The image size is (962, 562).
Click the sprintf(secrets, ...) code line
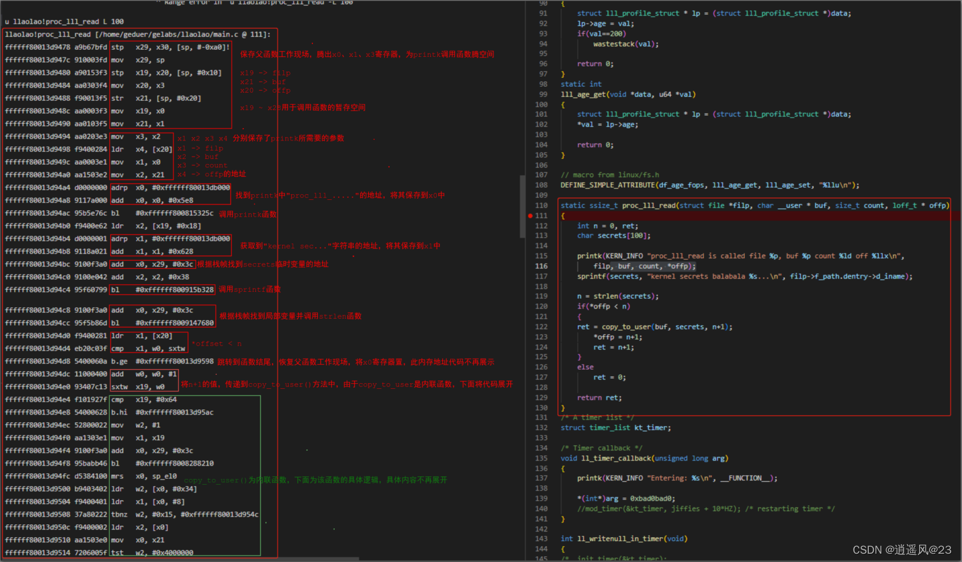coord(744,277)
